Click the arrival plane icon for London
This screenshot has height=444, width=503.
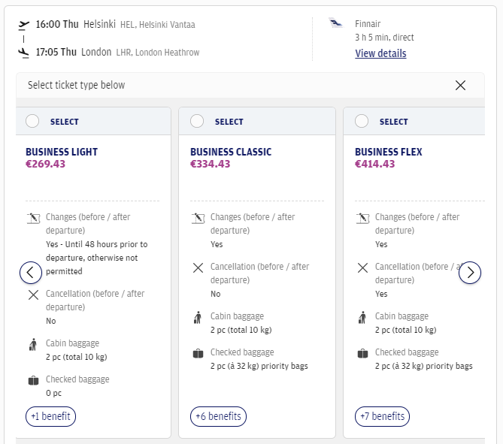point(24,53)
